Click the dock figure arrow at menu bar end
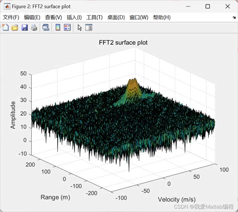The image size is (238, 212). [x=234, y=18]
